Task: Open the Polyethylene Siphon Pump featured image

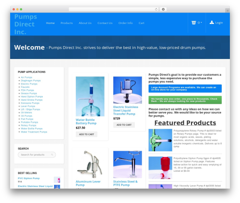Action: [160, 167]
